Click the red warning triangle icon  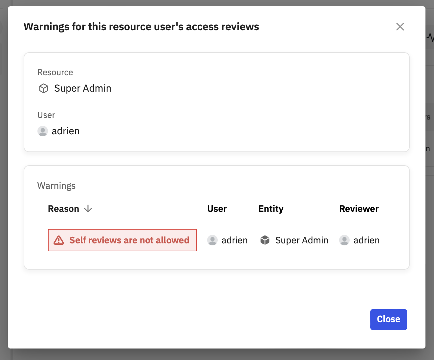[59, 240]
